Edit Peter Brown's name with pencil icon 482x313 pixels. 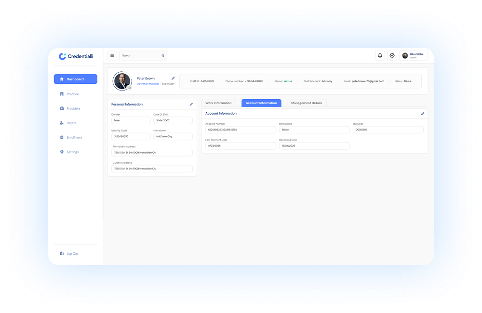click(173, 78)
